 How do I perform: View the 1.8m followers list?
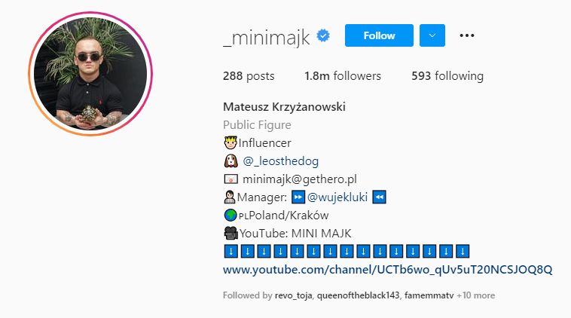343,76
